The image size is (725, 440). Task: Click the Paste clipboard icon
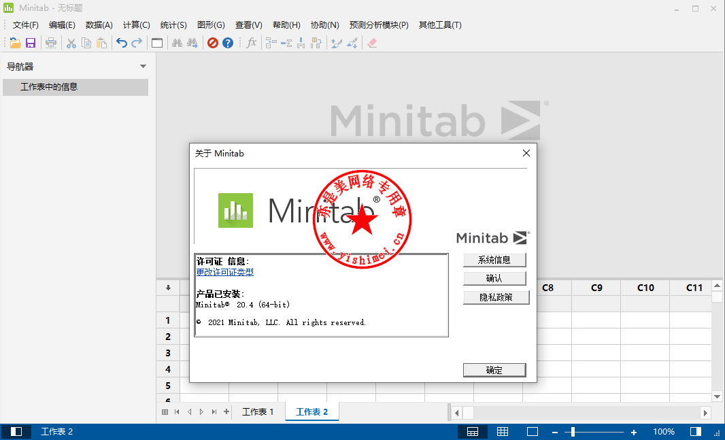point(102,43)
